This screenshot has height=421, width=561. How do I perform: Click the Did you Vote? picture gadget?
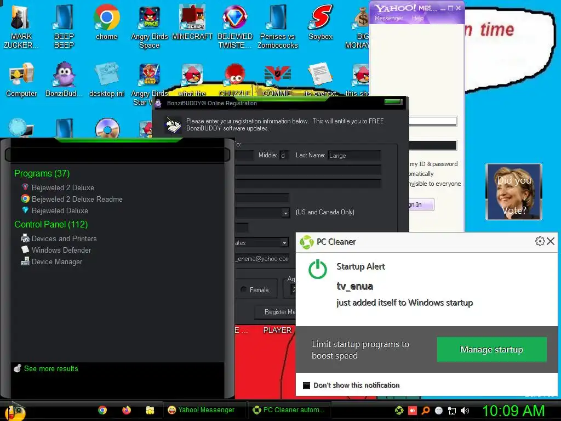[x=514, y=191]
